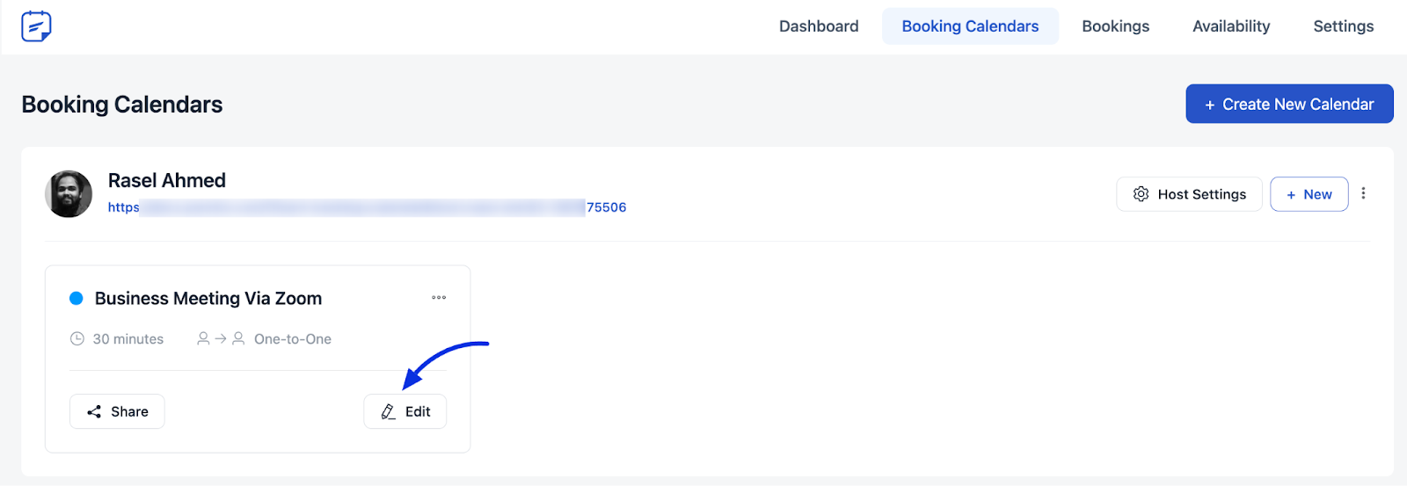Screen dimensions: 1407x486
Task: Click the plus icon on Create New Calendar
Action: pyautogui.click(x=1210, y=105)
